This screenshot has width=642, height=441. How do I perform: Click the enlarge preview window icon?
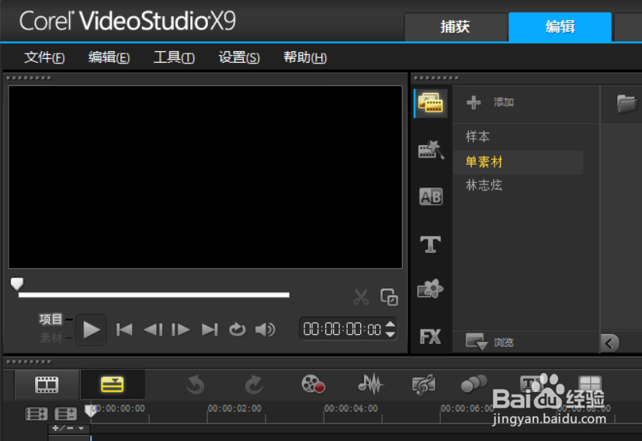389,297
